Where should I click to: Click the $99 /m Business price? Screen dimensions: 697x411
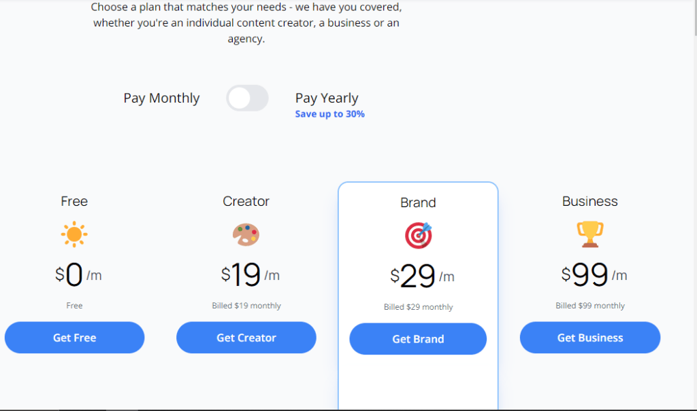pos(594,275)
